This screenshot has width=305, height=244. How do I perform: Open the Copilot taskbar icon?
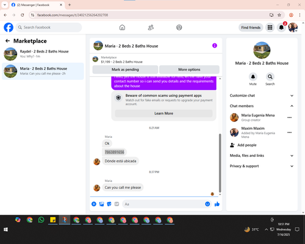click(18, 220)
